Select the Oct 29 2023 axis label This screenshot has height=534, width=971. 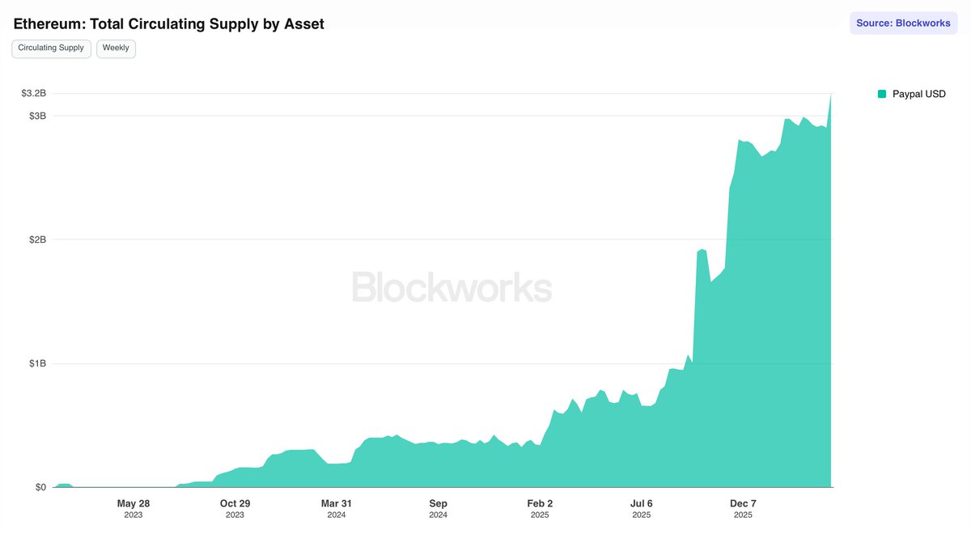(235, 508)
